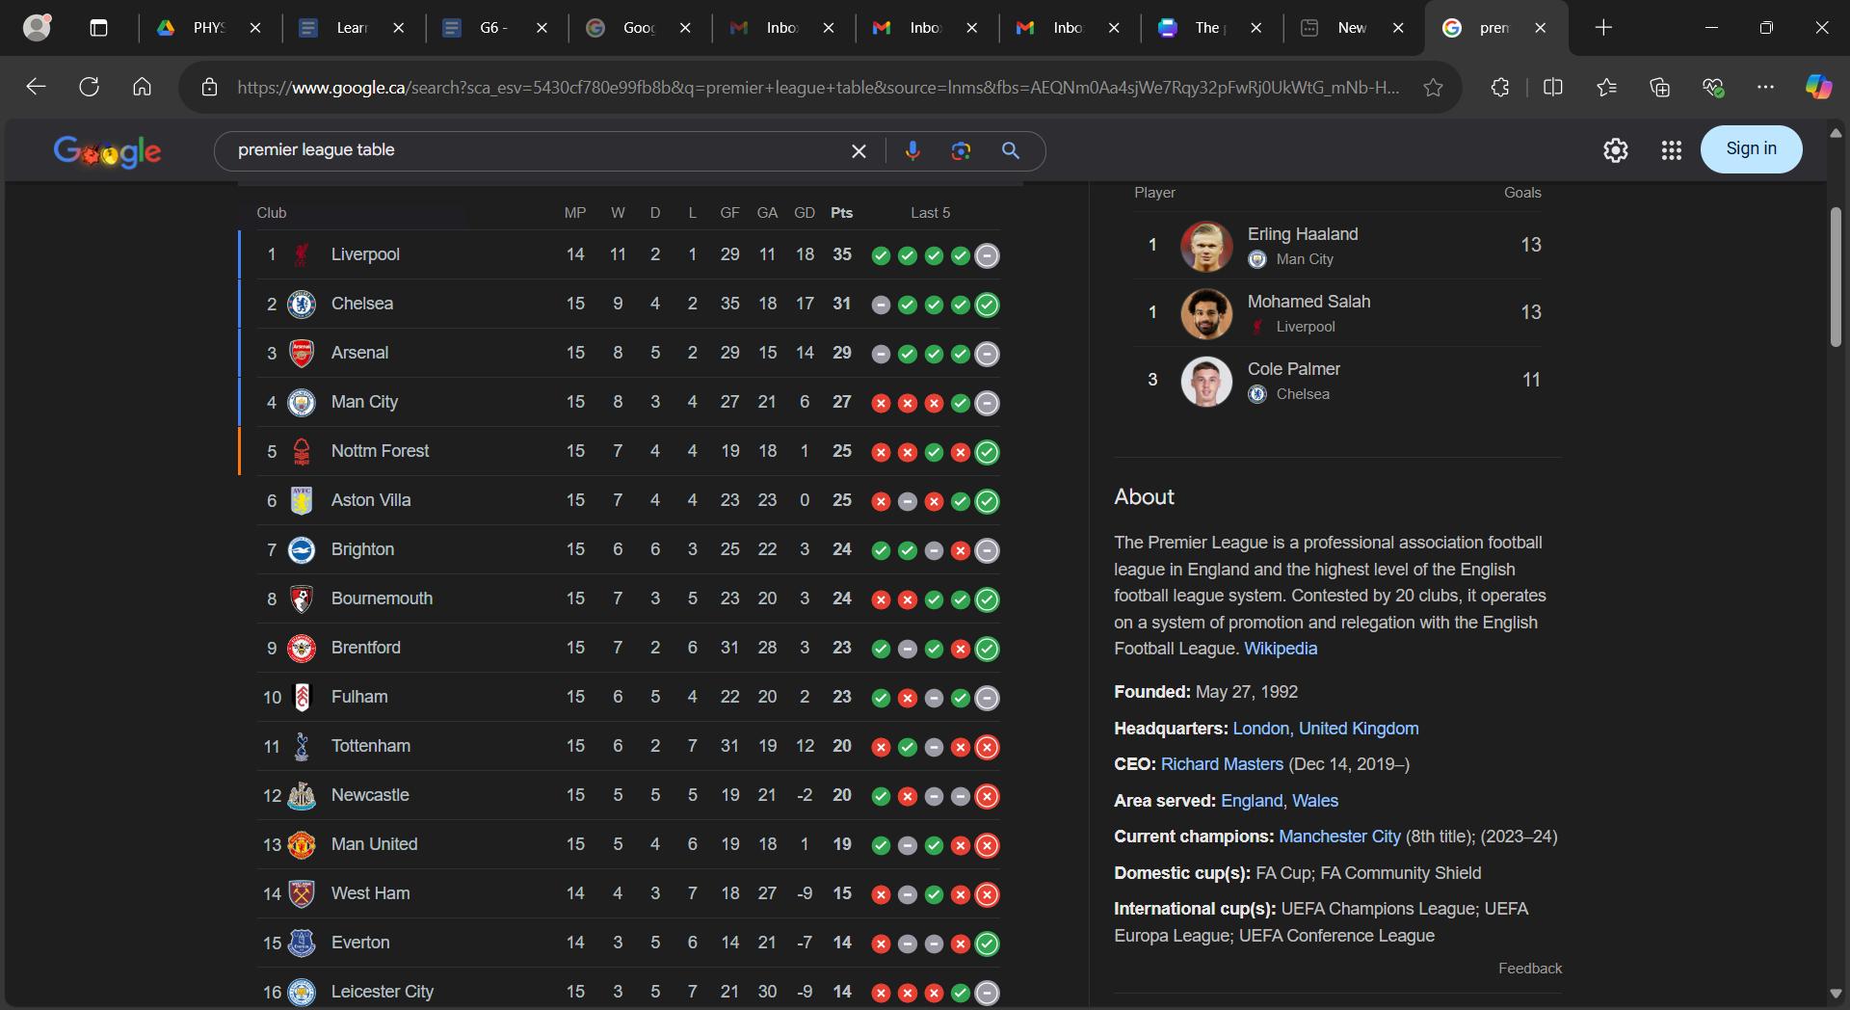Click the Pts column header
This screenshot has width=1850, height=1010.
coord(841,213)
